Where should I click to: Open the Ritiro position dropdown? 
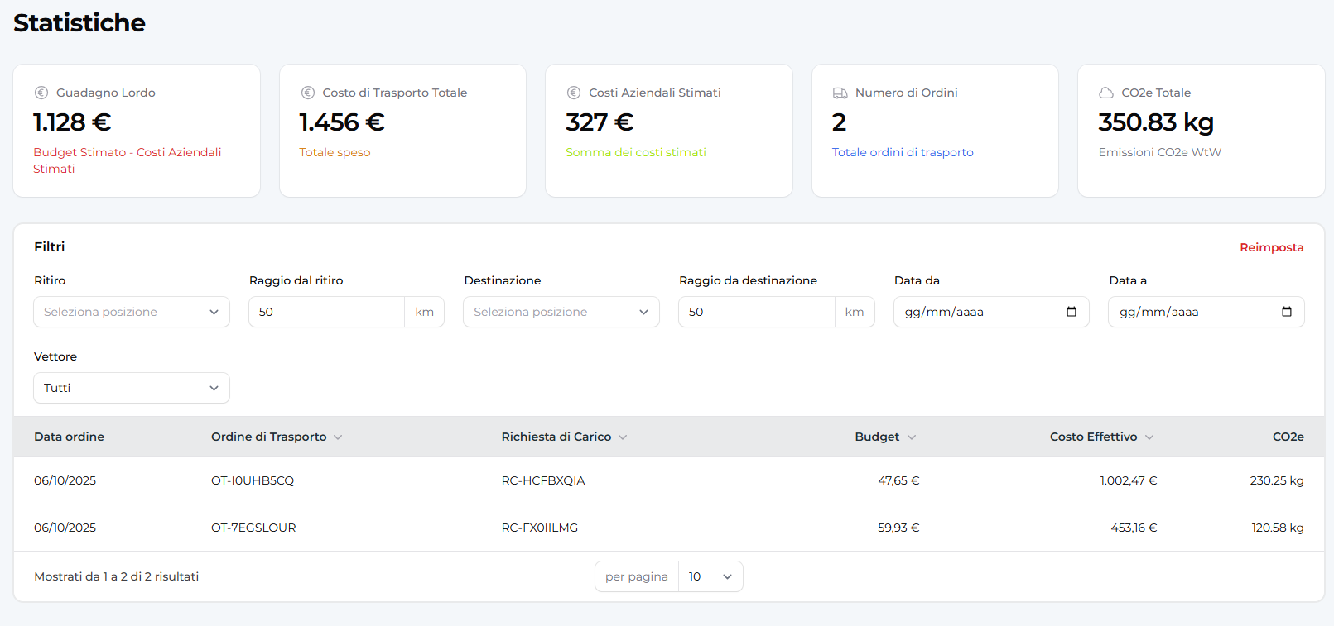pyautogui.click(x=132, y=312)
